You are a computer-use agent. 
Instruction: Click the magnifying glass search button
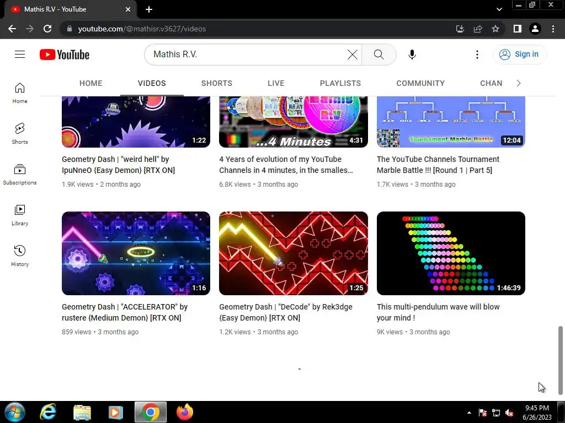coord(379,55)
